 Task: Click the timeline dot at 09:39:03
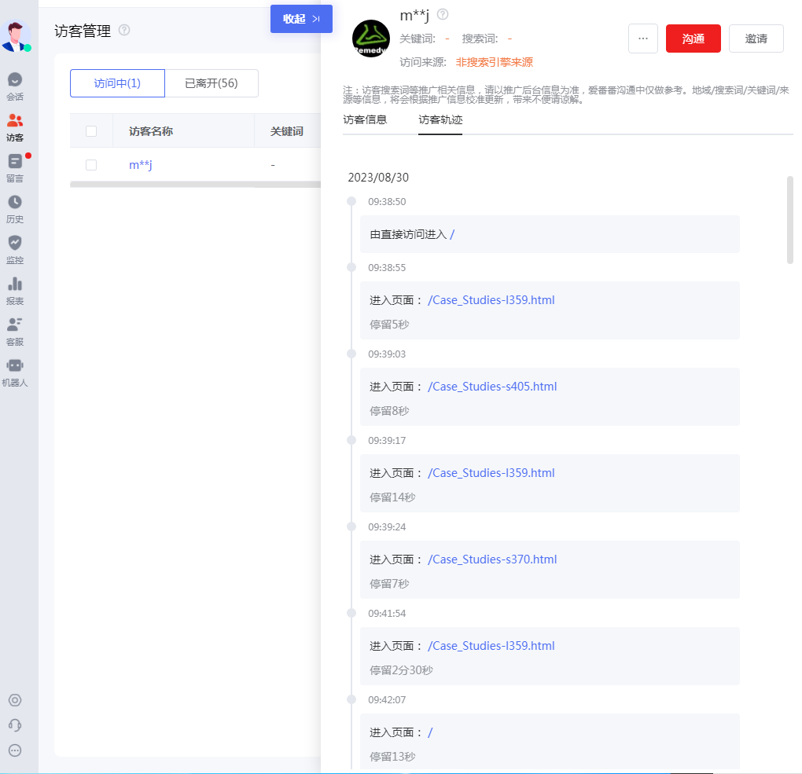click(351, 354)
